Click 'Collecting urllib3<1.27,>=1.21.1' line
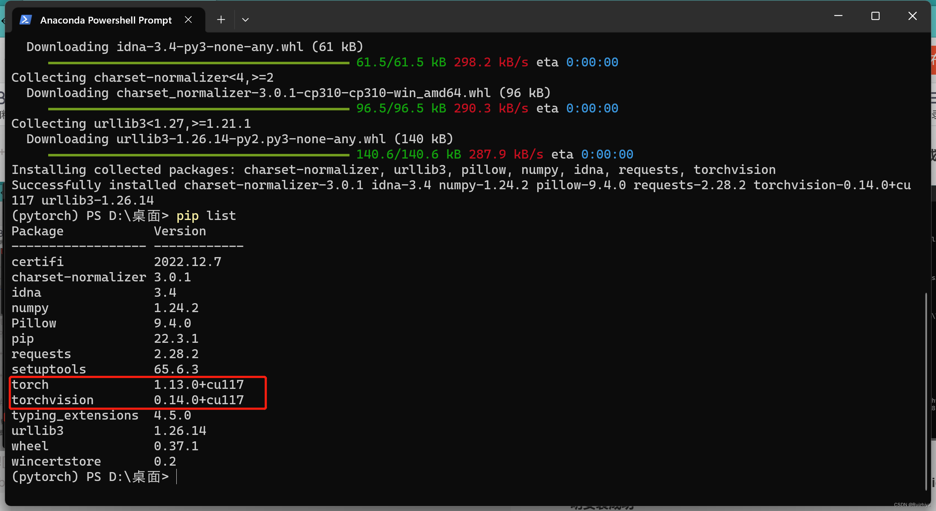 pyautogui.click(x=131, y=124)
